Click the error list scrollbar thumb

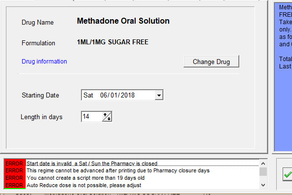coord(263,171)
